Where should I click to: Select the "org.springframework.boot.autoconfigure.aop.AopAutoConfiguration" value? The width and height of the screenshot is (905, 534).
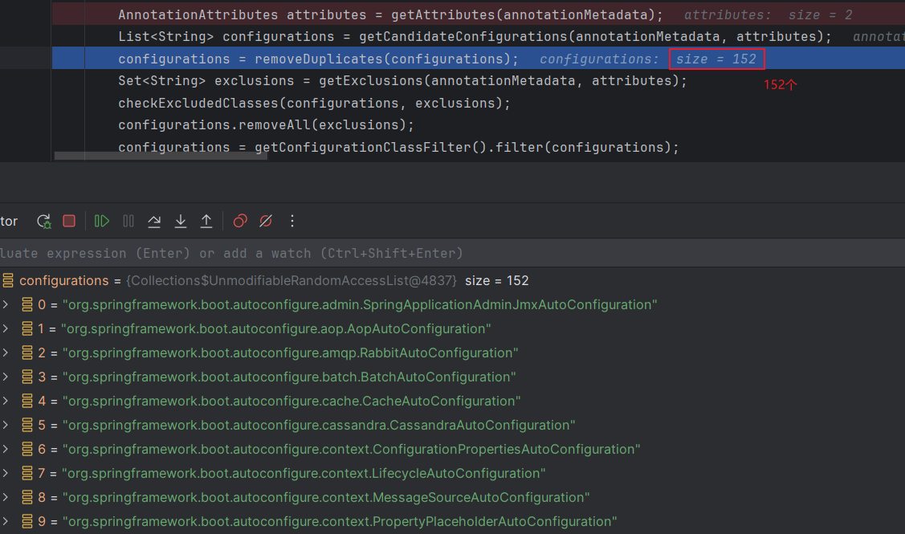(x=276, y=328)
